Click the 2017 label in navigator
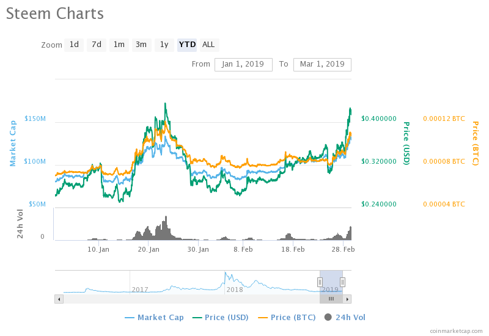Image resolution: width=489 pixels, height=336 pixels. [x=140, y=290]
